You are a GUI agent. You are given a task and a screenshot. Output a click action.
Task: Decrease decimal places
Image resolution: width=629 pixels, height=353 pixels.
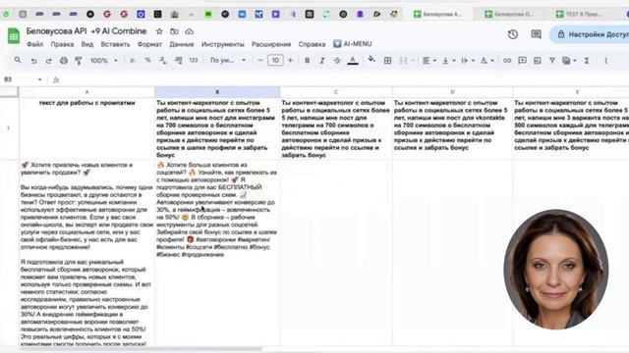click(x=162, y=60)
